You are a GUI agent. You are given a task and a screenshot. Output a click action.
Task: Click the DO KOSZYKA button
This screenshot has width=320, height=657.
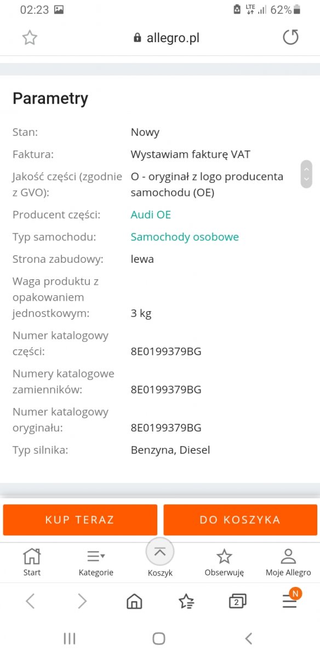pyautogui.click(x=240, y=520)
